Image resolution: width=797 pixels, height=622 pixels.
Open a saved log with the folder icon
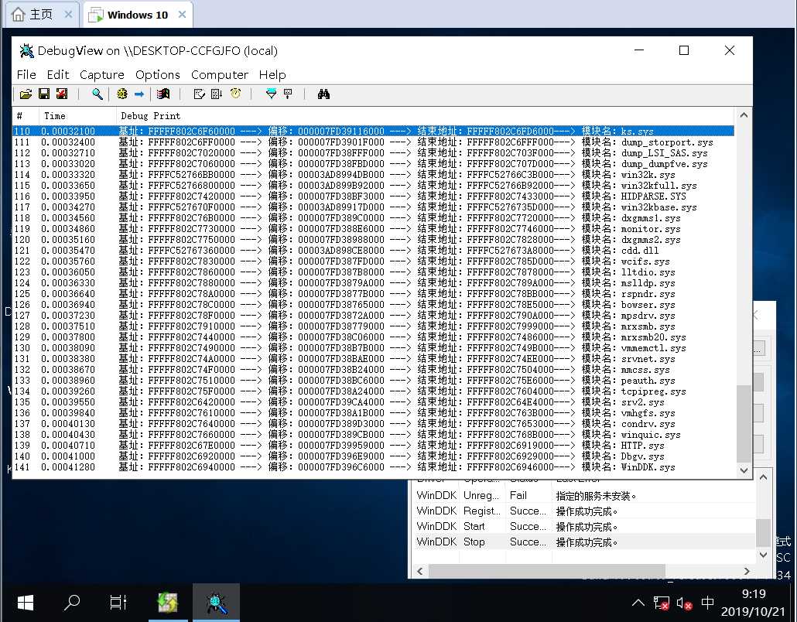tap(26, 94)
